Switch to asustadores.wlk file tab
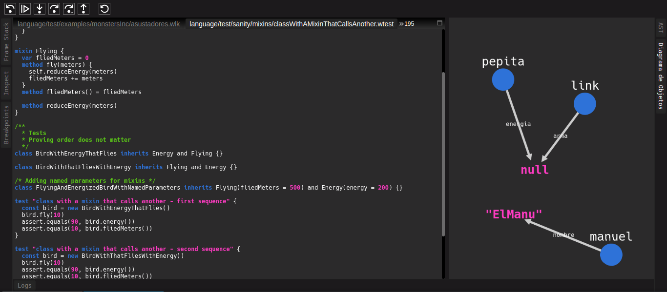This screenshot has width=667, height=292. pos(99,24)
